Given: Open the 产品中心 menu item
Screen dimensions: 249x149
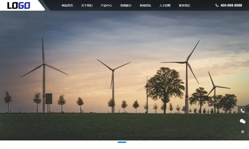Looking at the screenshot, I should pos(106,5).
